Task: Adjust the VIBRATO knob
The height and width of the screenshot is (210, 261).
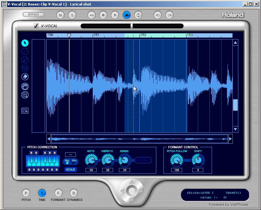Action: pyautogui.click(x=108, y=160)
